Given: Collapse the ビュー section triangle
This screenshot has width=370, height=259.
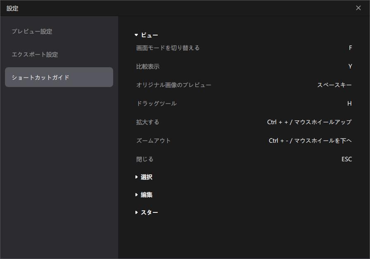Looking at the screenshot, I should tap(136, 35).
